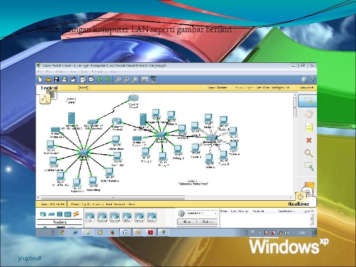Viewport: 356px width, 267px height.
Task: Open the Activity Wizard toolbar icon
Action: coord(73,79)
